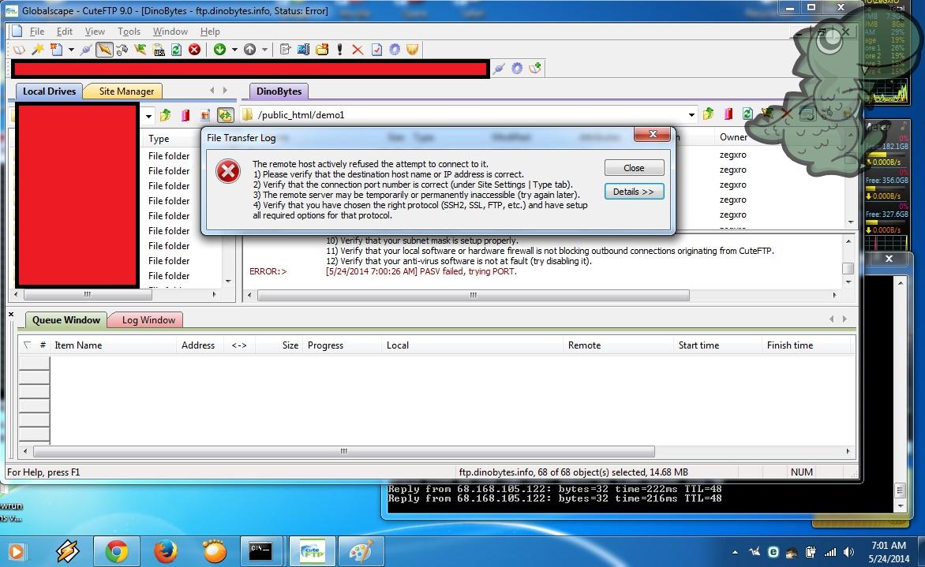Switch to the Log Window tab
The image size is (925, 567).
click(148, 320)
